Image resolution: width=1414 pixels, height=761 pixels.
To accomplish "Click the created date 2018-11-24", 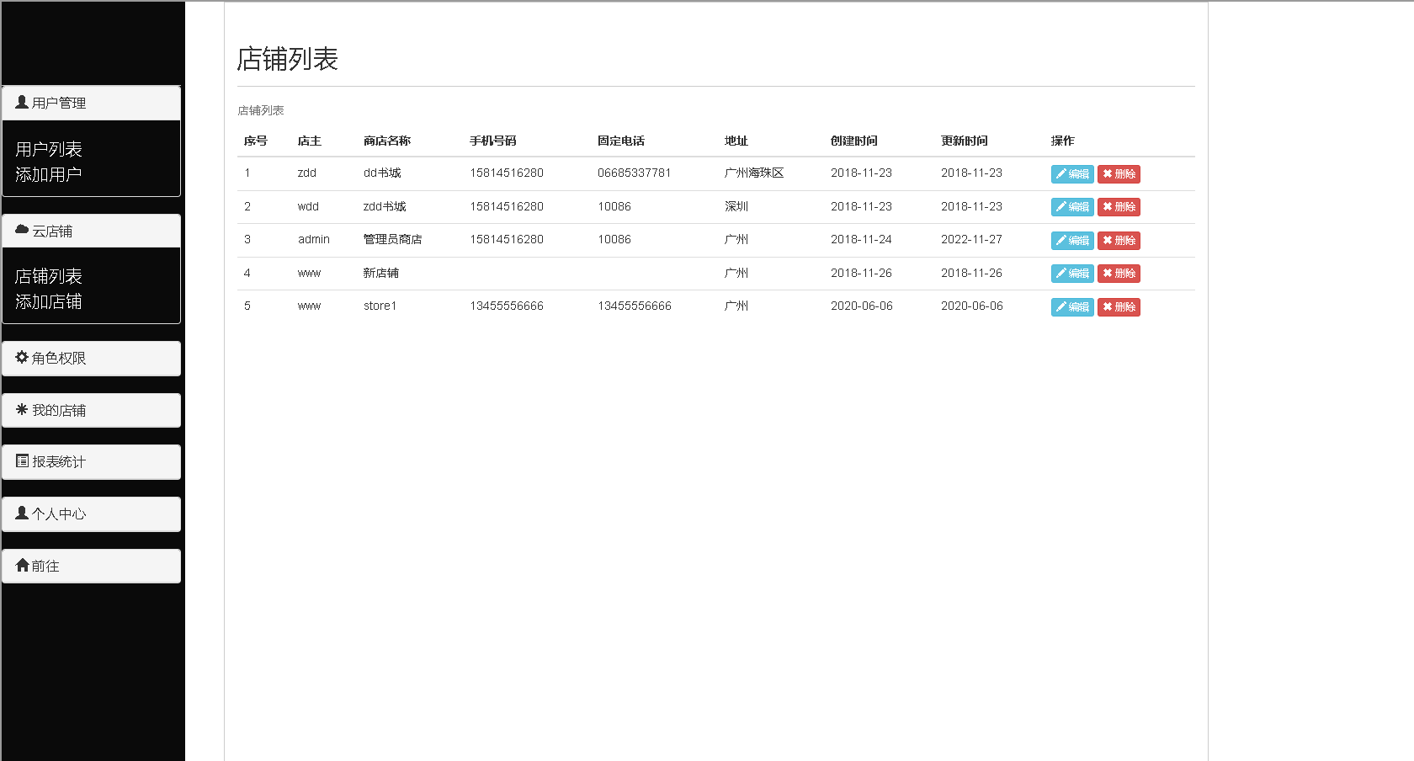I will [x=861, y=239].
